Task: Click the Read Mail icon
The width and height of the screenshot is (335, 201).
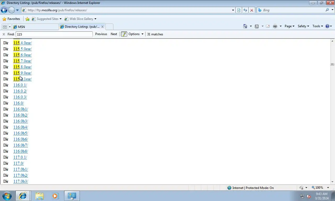Action: pos(268,26)
